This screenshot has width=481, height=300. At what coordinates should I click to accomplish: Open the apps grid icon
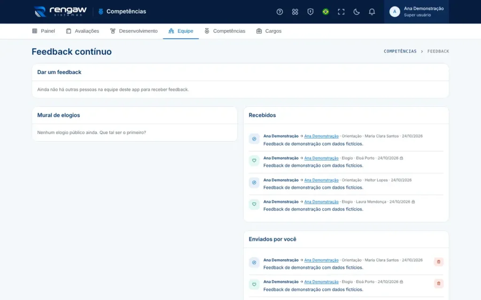(295, 12)
